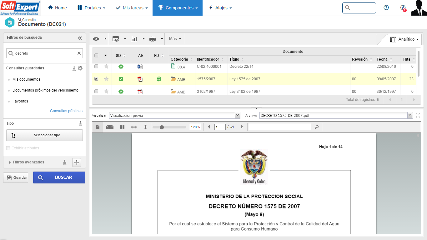Click the magnifier beside the PDF search field
Image resolution: width=427 pixels, height=240 pixels.
click(317, 127)
